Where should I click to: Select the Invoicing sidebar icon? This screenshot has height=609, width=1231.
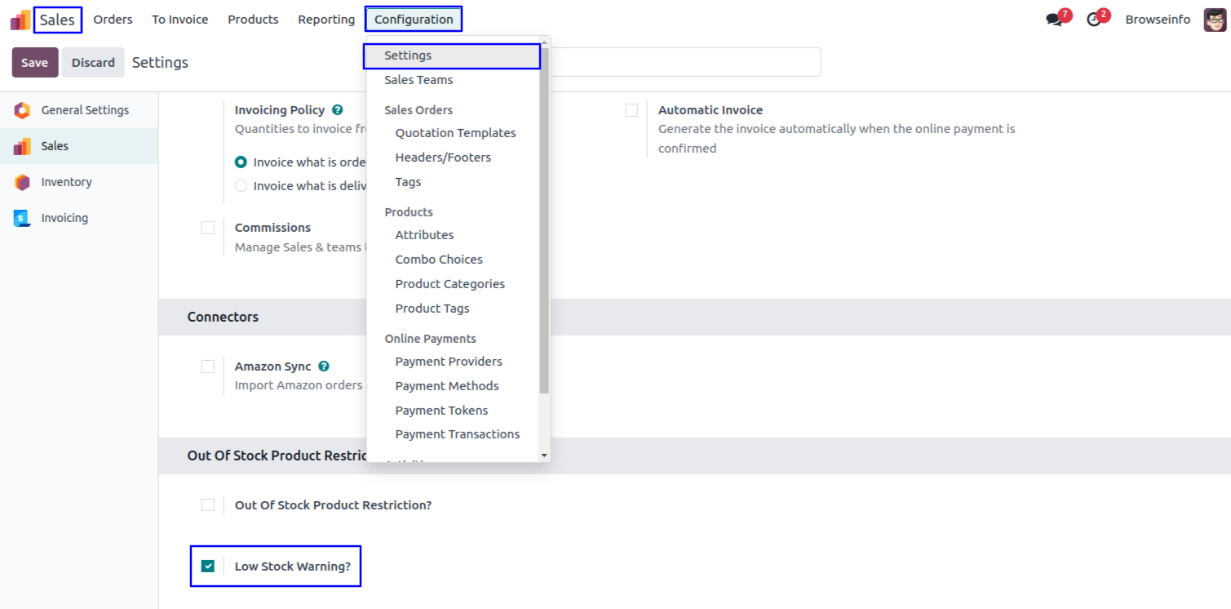coord(22,218)
